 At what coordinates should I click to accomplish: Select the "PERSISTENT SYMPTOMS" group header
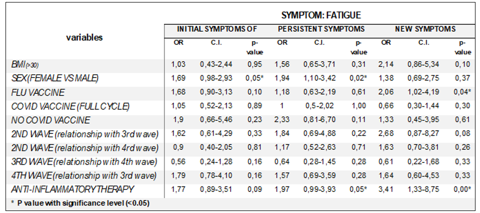[x=321, y=29]
